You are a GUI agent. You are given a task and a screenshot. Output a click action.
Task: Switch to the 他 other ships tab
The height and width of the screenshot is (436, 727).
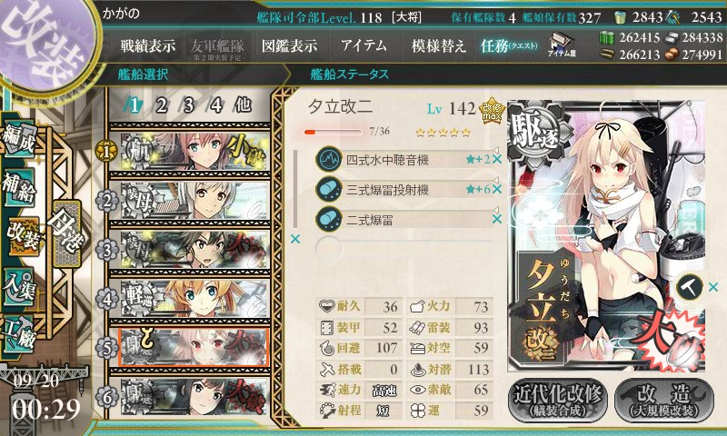(243, 105)
